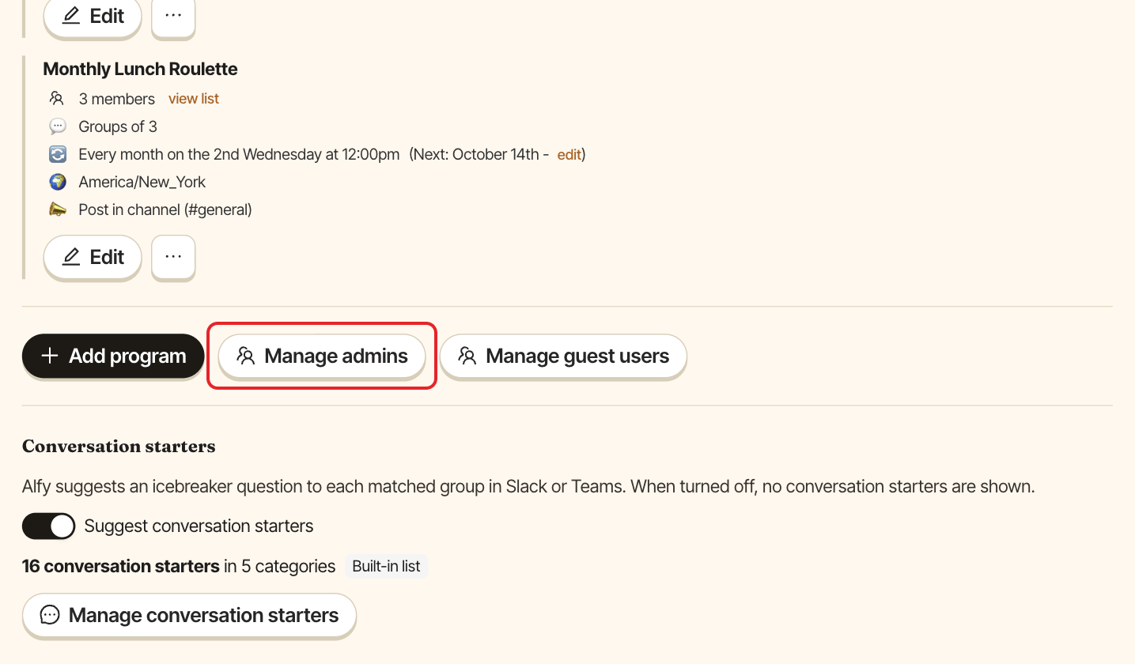
Task: Click the Built-in list badge
Action: [387, 566]
